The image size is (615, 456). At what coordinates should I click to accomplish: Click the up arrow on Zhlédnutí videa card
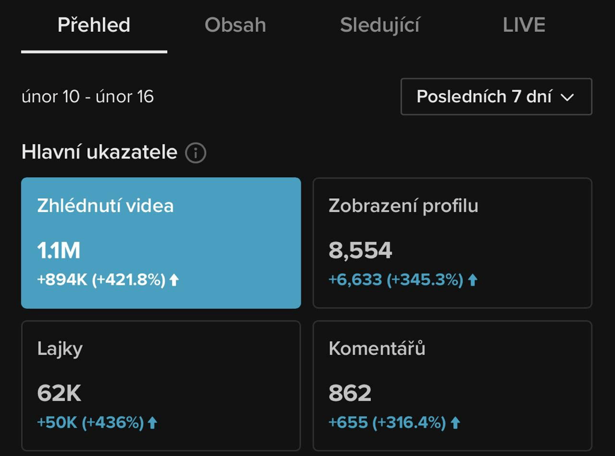pos(174,280)
